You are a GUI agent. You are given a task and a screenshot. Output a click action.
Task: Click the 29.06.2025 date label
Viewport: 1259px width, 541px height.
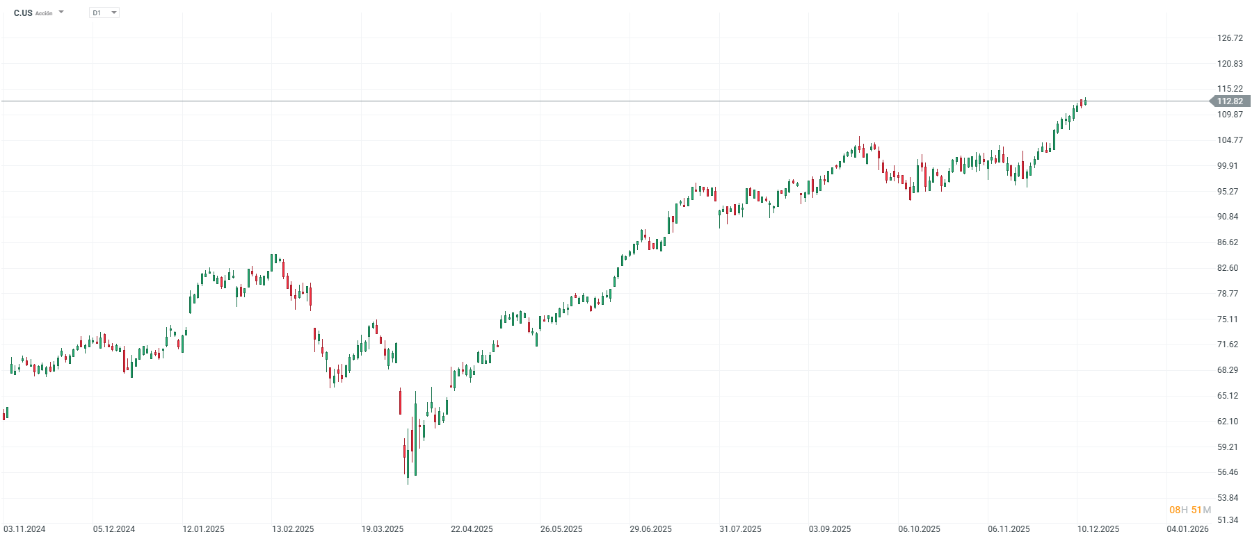click(x=651, y=528)
